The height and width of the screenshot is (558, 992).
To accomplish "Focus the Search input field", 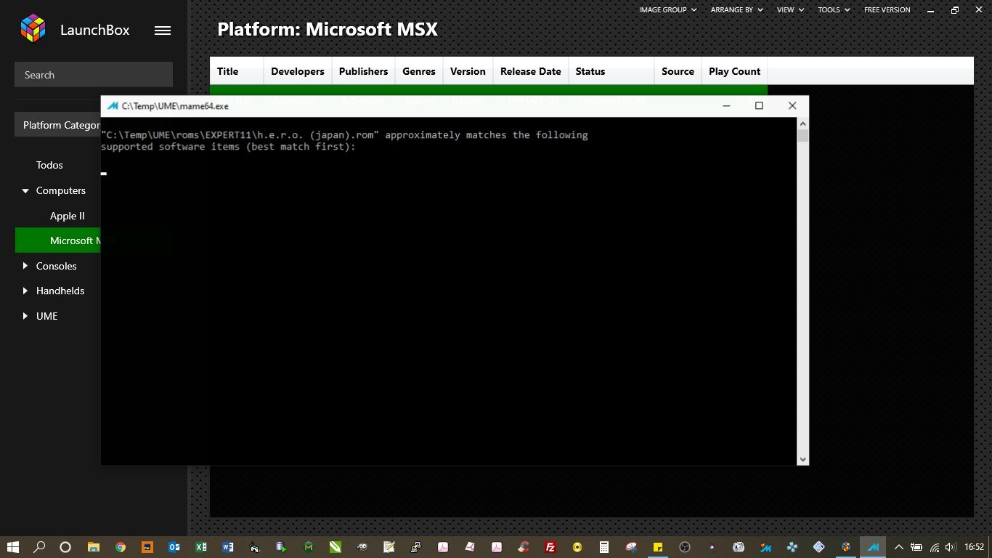I will pyautogui.click(x=94, y=75).
